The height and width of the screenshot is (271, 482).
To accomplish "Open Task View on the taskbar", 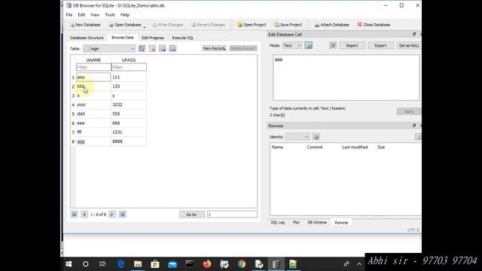I will tap(102, 264).
